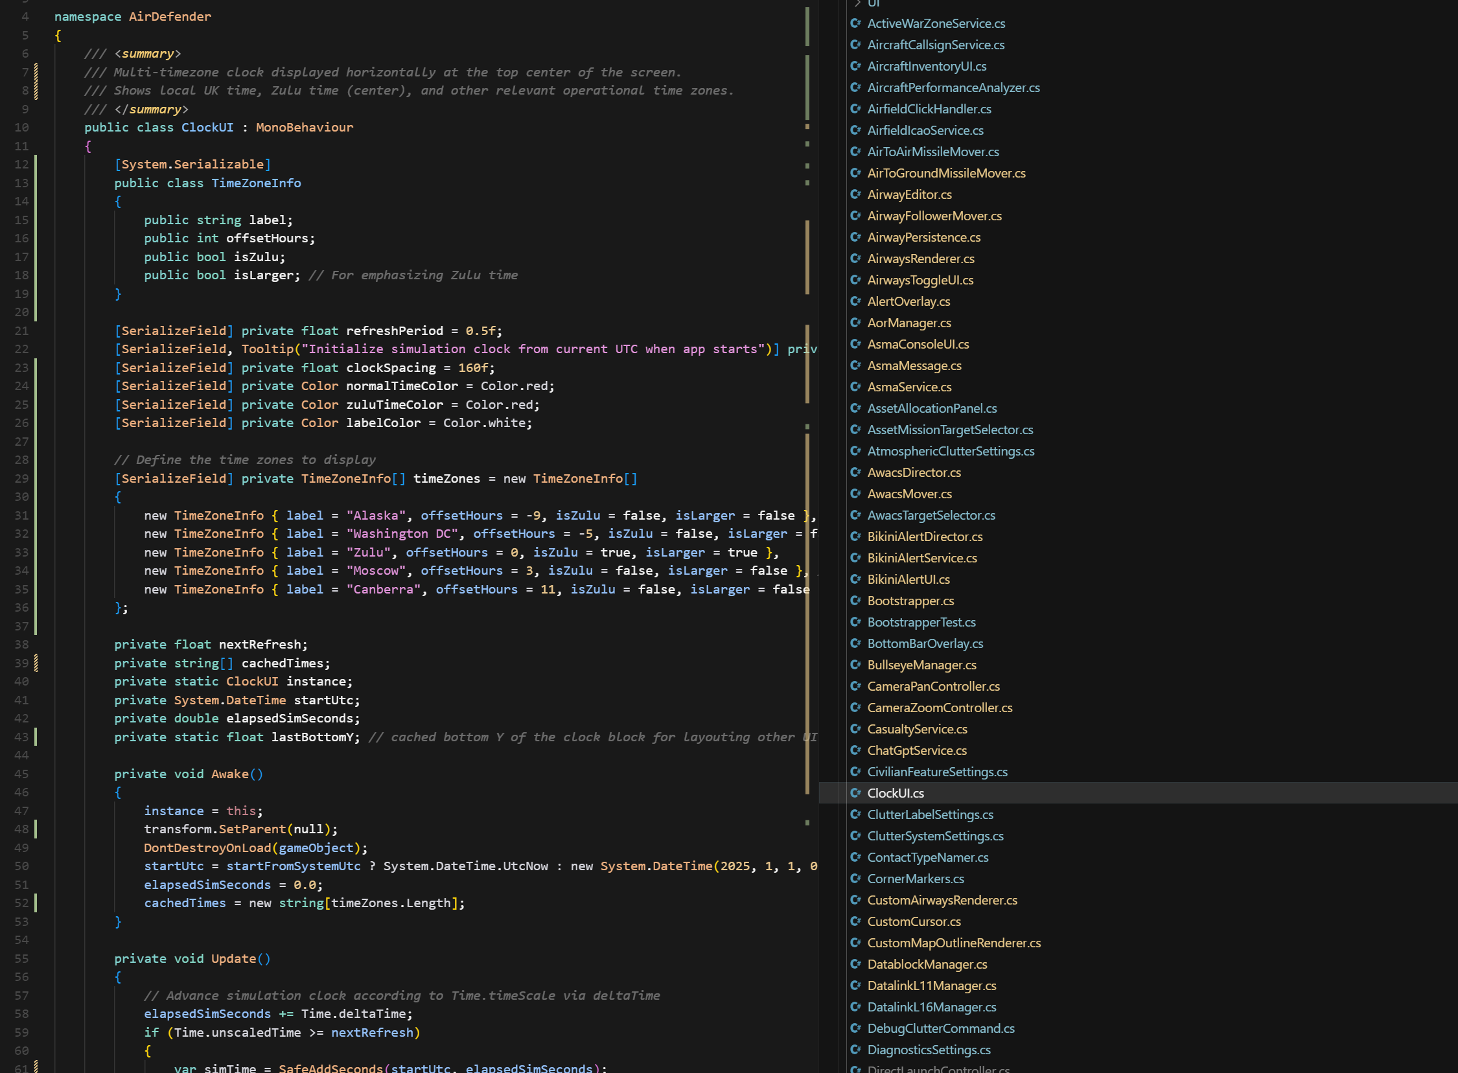
Task: Click the C# icon next to AirfieldClickHandler.cs
Action: point(855,109)
